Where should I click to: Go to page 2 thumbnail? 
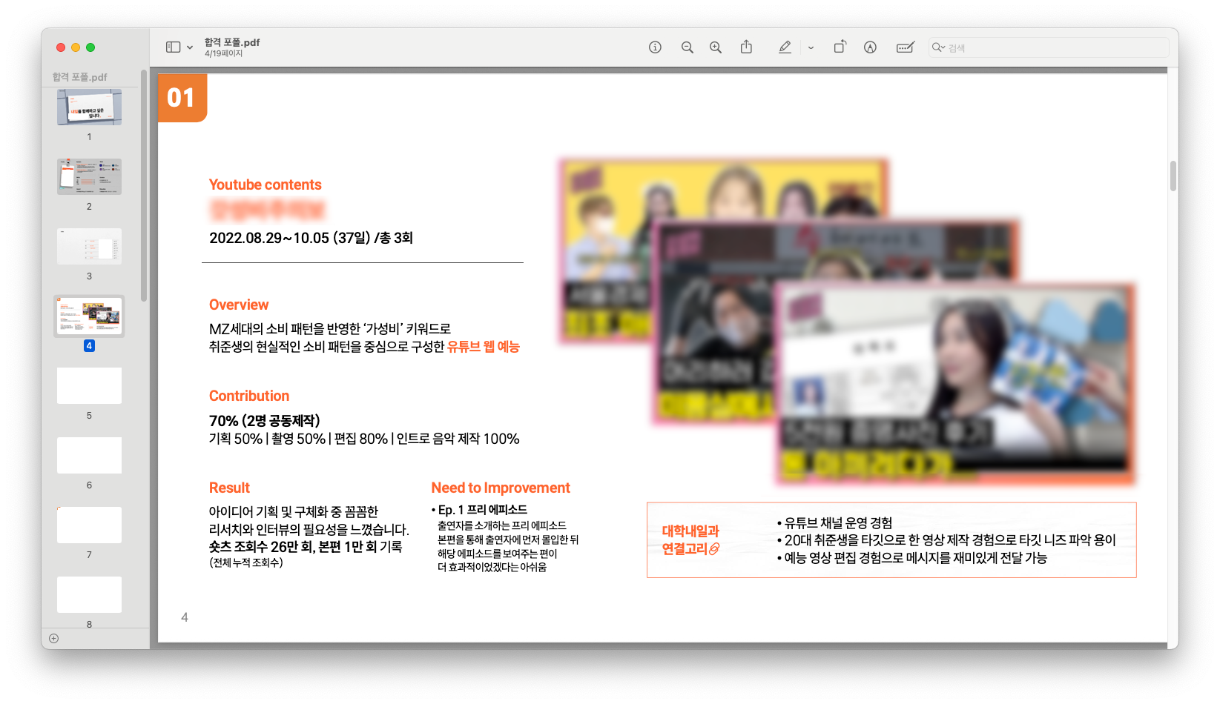[x=89, y=176]
